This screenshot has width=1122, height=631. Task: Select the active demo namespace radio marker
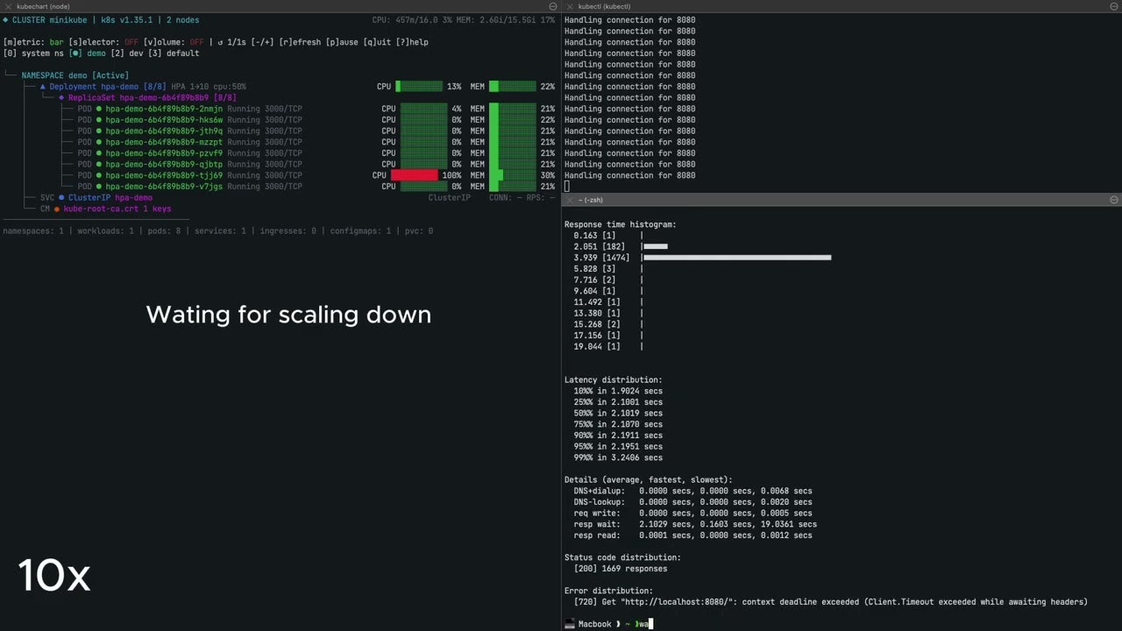[75, 53]
